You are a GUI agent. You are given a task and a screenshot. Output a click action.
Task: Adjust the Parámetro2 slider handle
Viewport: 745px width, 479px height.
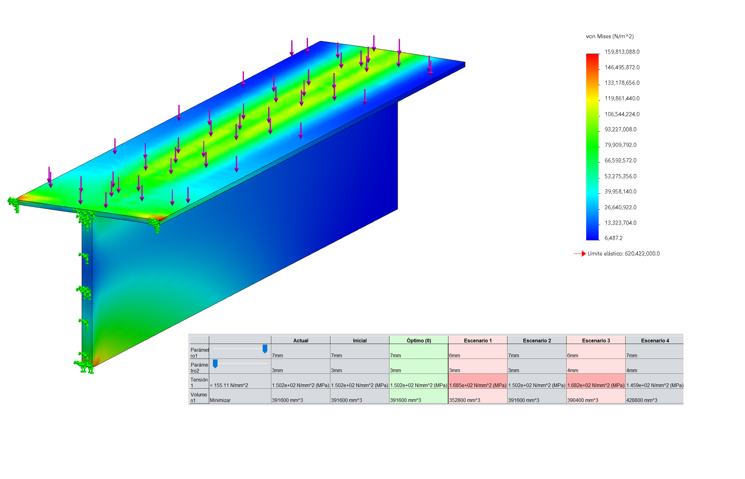pyautogui.click(x=215, y=364)
